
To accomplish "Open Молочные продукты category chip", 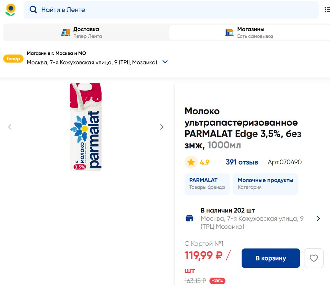I will point(265,184).
